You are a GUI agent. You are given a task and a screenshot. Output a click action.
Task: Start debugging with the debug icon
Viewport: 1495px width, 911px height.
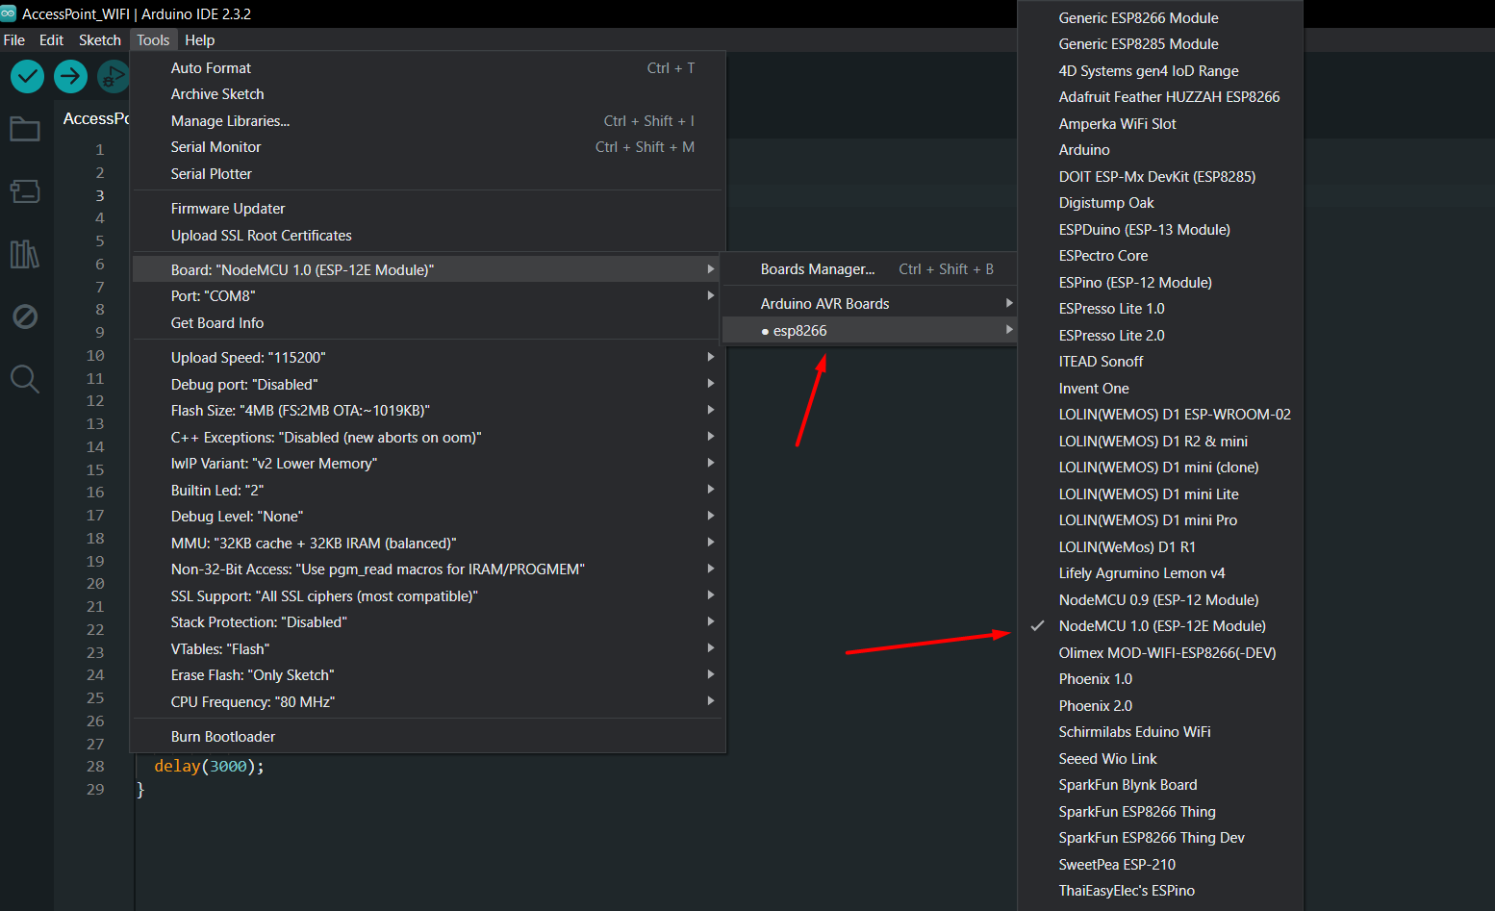(x=113, y=76)
